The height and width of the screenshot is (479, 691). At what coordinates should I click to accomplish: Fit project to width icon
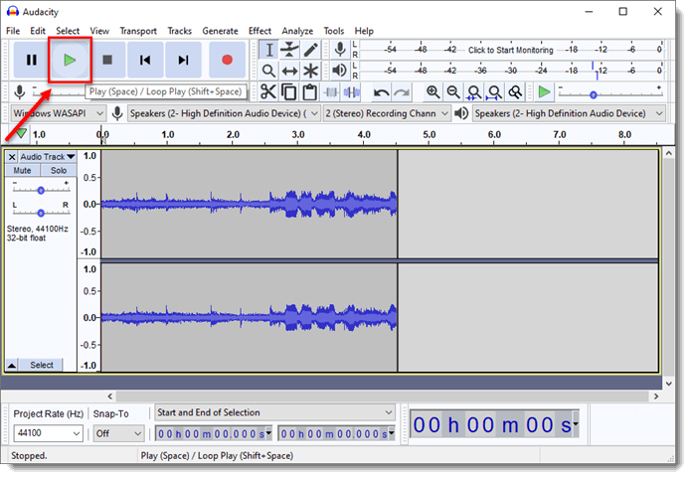(x=494, y=92)
